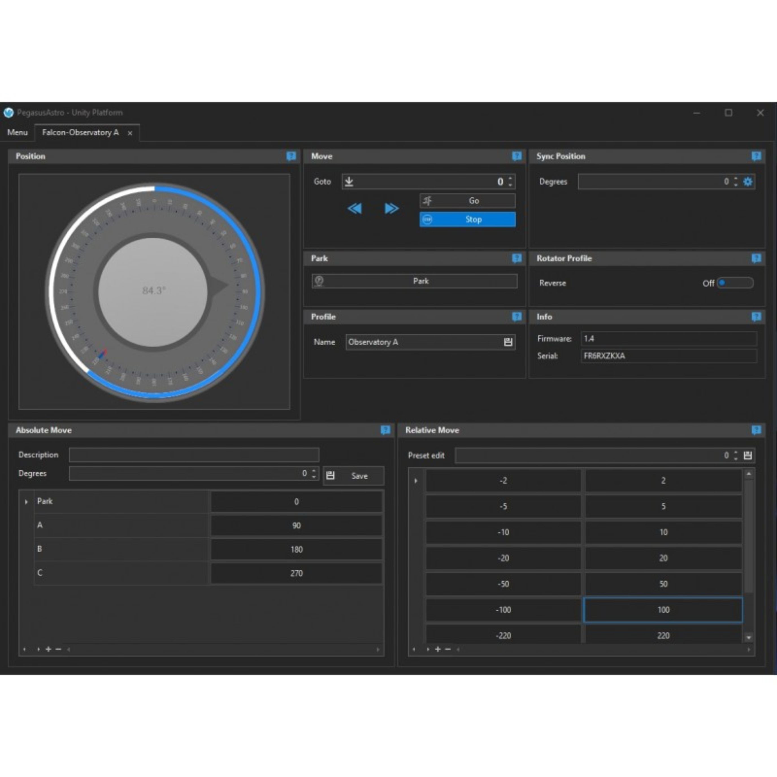777x777 pixels.
Task: Decrease the Goto value with the down stepper
Action: pyautogui.click(x=510, y=185)
